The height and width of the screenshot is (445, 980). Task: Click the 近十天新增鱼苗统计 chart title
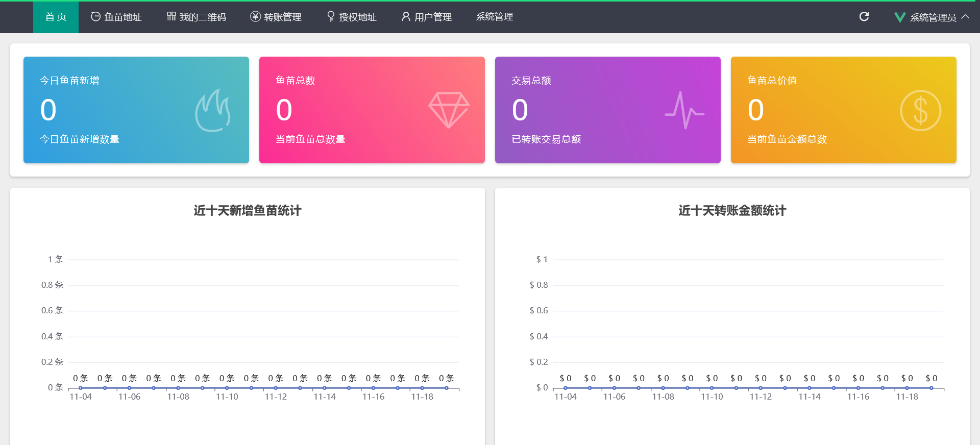pos(248,211)
